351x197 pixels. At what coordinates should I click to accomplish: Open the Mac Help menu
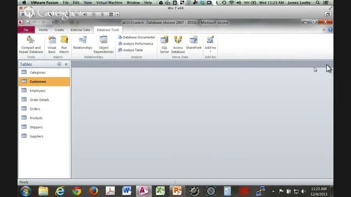tap(148, 3)
